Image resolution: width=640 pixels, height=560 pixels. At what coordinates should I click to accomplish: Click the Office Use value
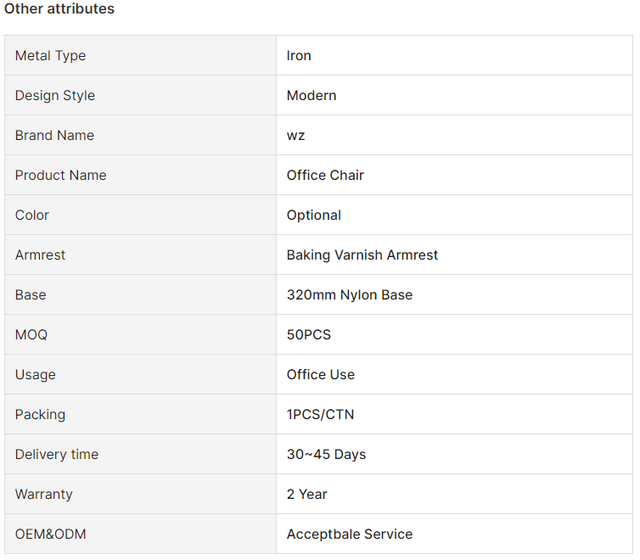[321, 374]
